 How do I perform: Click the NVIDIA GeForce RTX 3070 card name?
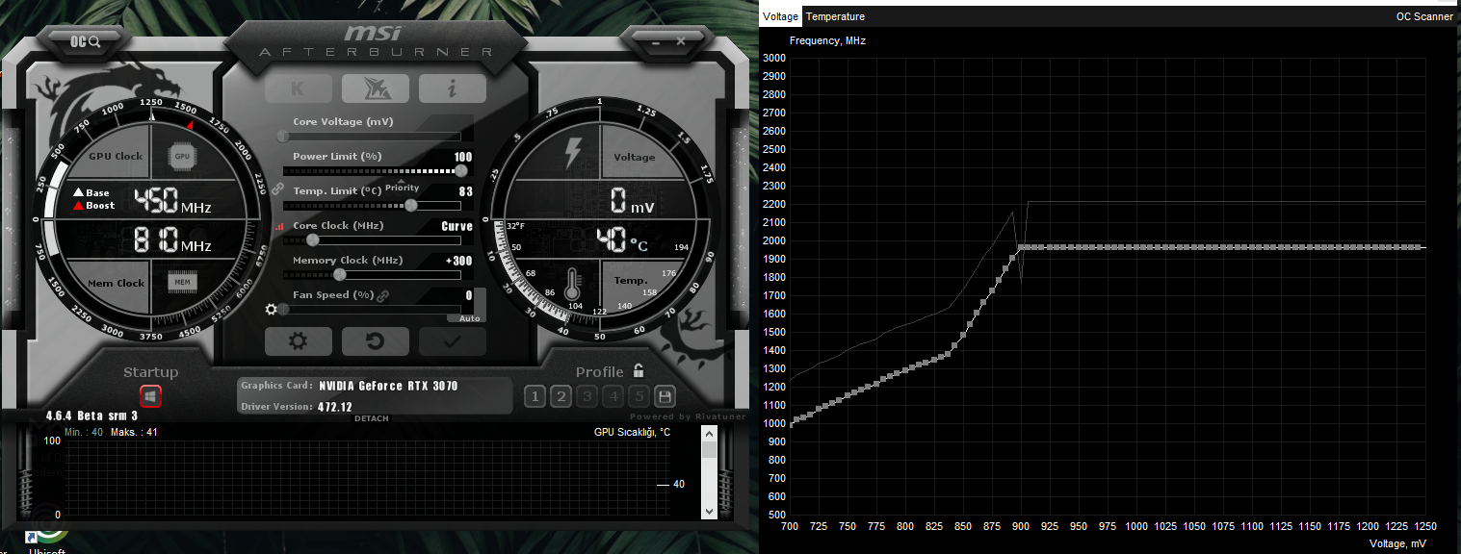[389, 386]
